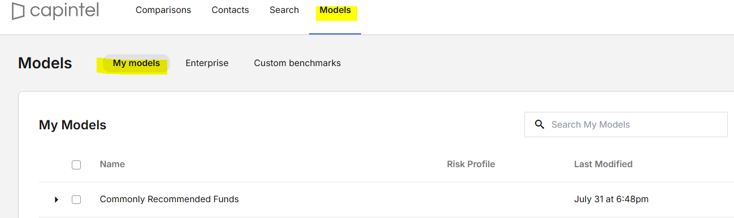Open Search in top navigation
Viewport: 734px width, 218px height.
(x=284, y=10)
